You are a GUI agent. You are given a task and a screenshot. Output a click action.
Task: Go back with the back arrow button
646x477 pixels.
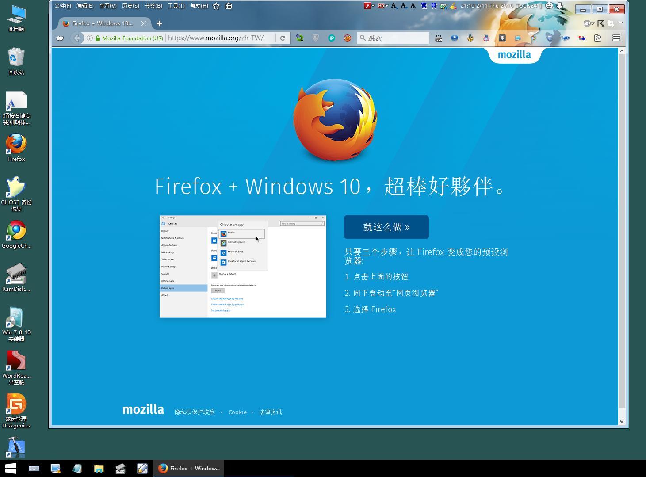77,38
